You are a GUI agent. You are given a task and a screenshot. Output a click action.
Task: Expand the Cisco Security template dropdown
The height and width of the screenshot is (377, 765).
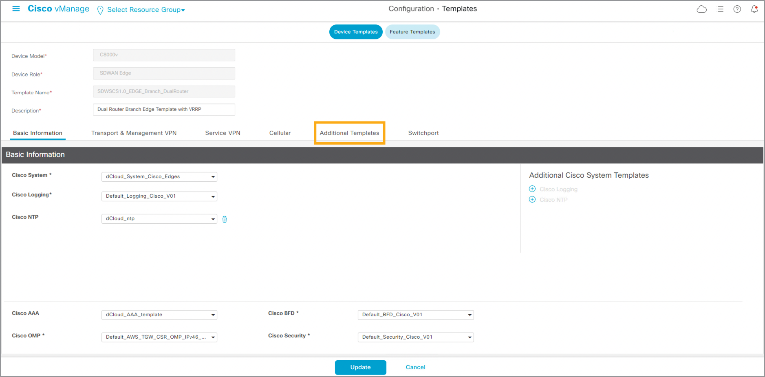(x=416, y=337)
